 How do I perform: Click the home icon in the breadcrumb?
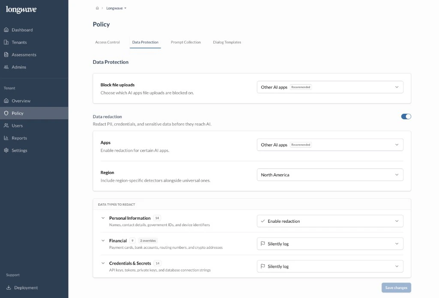[x=97, y=8]
